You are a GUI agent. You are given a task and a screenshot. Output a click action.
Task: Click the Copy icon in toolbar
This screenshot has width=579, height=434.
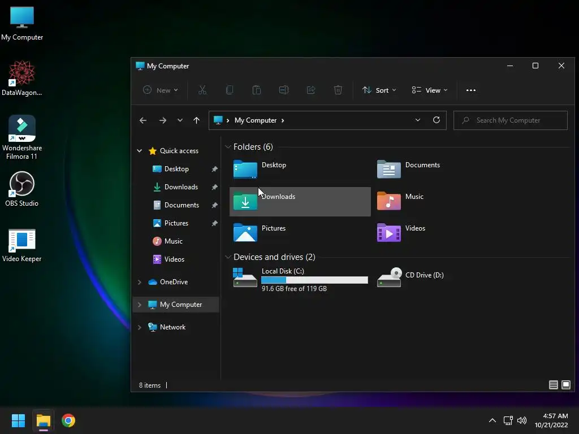click(230, 90)
